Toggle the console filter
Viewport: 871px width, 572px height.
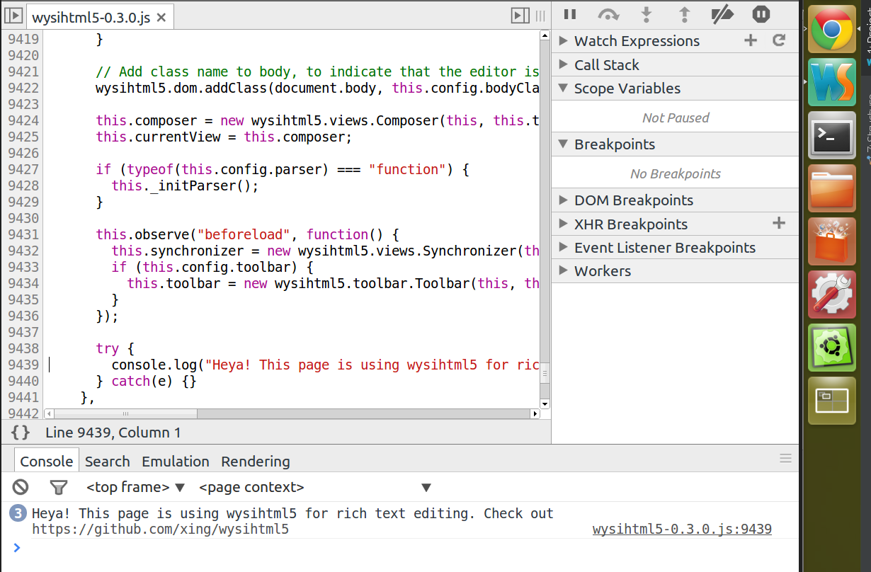(59, 487)
